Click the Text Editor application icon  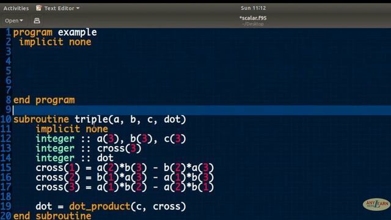click(38, 8)
